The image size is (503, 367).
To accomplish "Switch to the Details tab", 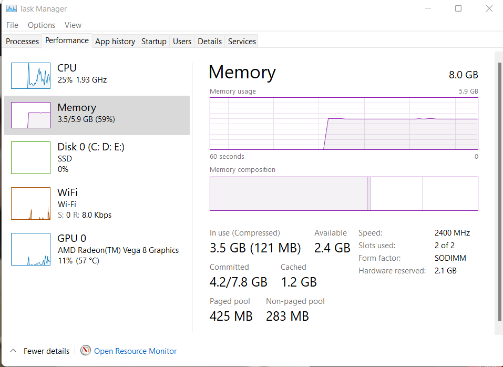I will tap(209, 41).
